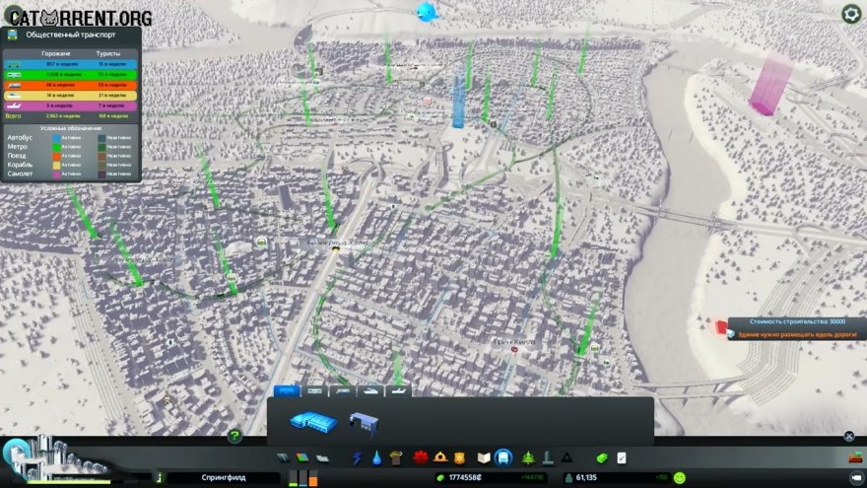Open the Unique Buildings statue menu
Screen dimensions: 867x488
(x=548, y=457)
